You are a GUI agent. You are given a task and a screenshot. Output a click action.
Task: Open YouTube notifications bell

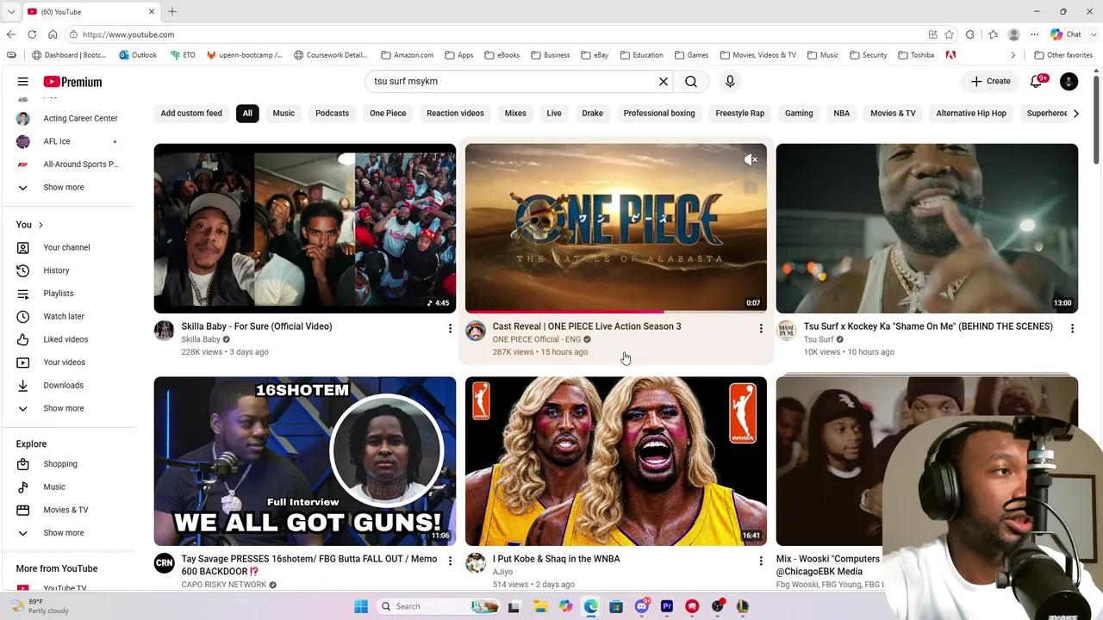click(1037, 82)
